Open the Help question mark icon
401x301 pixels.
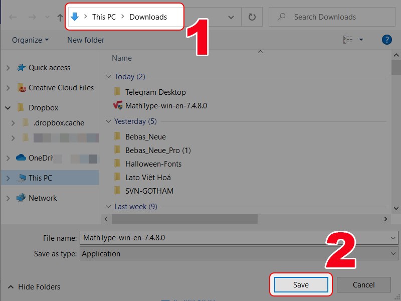(x=387, y=40)
